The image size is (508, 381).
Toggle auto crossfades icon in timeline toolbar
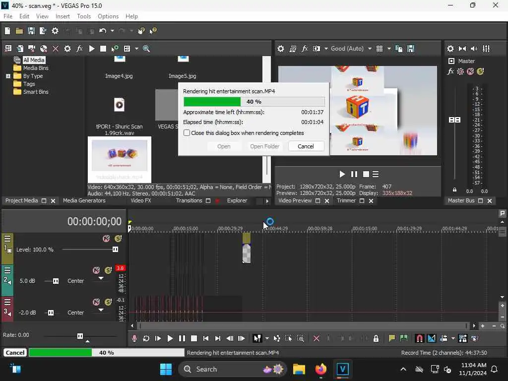(432, 338)
